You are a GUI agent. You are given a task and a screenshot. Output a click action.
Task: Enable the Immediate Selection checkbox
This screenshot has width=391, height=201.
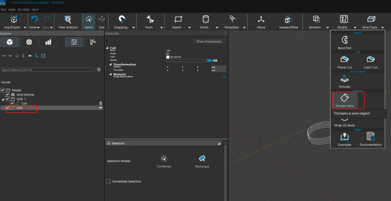tap(108, 181)
